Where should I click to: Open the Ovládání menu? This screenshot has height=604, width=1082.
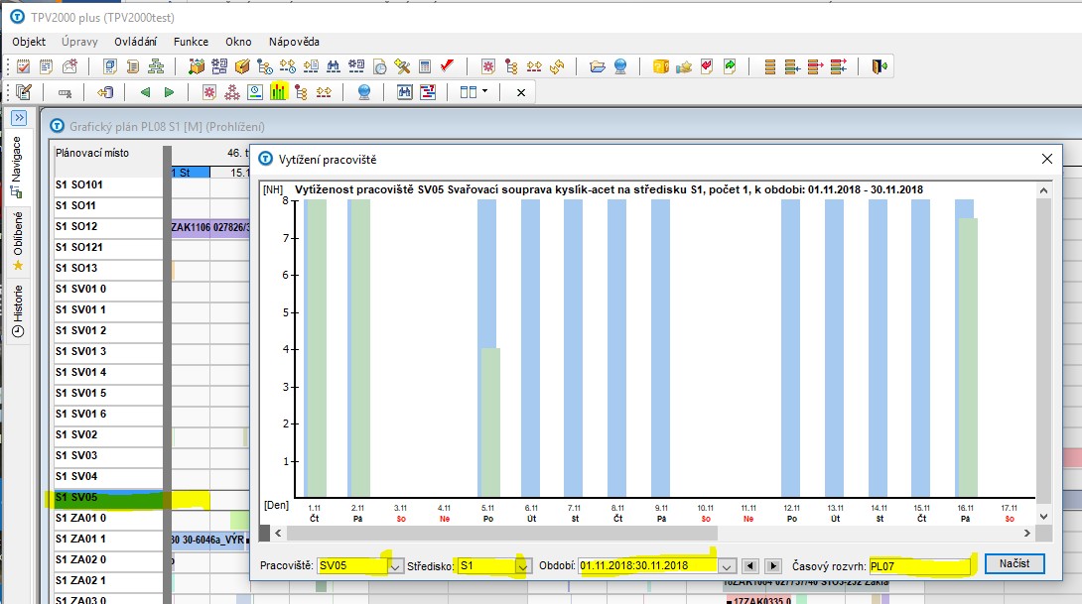coord(135,42)
